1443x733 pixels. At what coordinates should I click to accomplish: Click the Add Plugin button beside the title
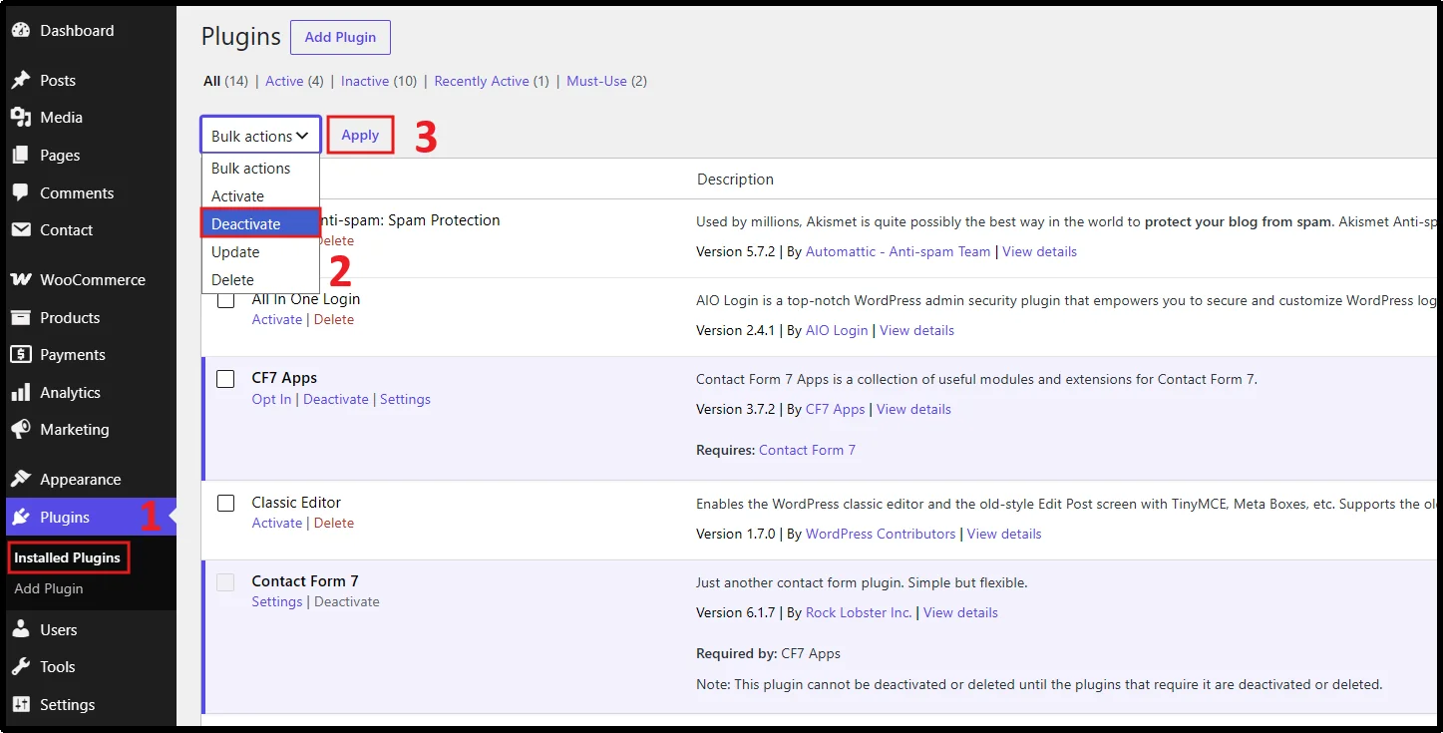click(x=340, y=38)
